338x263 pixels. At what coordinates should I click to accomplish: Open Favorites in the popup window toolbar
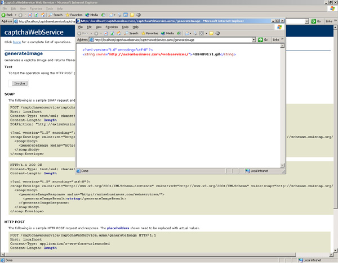point(150,33)
